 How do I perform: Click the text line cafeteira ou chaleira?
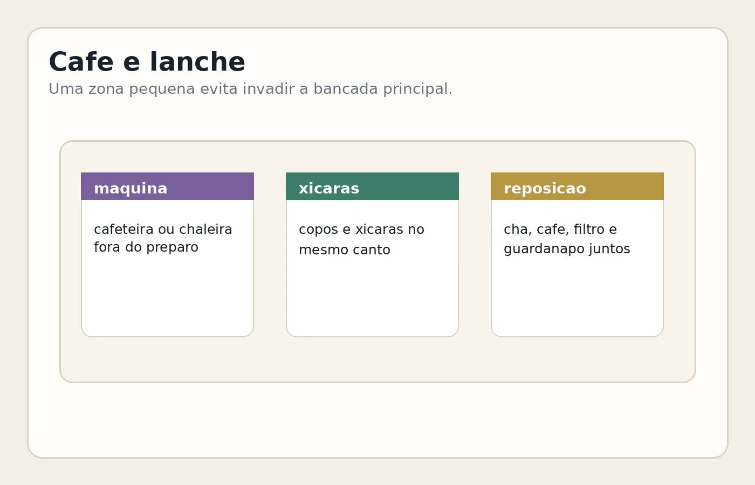coord(163,230)
